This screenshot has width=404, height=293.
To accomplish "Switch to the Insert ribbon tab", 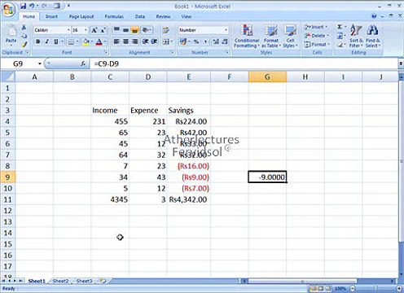I will [x=51, y=16].
